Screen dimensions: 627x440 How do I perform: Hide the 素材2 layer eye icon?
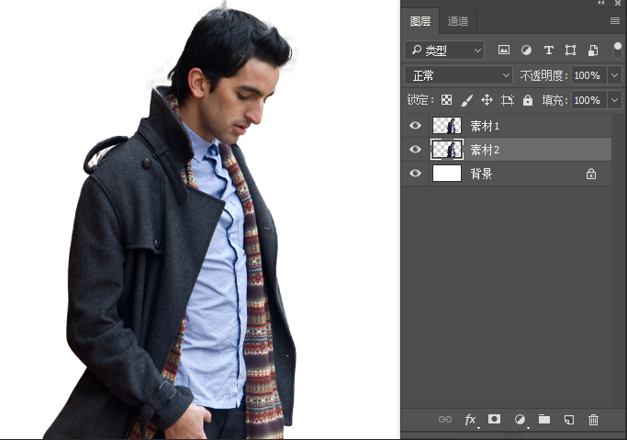pos(416,150)
